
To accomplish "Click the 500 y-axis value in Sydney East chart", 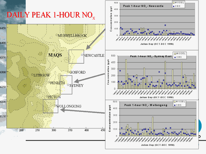I will (113, 56).
